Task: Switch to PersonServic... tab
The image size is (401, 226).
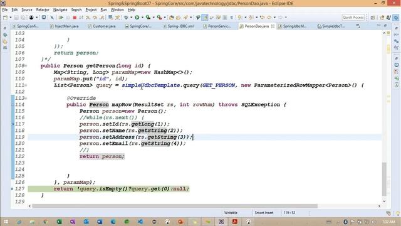Action: (x=217, y=26)
